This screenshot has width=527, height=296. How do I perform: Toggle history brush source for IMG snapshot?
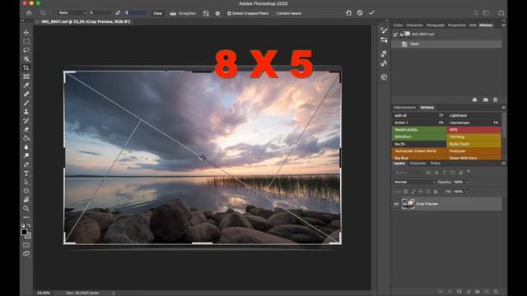tap(395, 35)
